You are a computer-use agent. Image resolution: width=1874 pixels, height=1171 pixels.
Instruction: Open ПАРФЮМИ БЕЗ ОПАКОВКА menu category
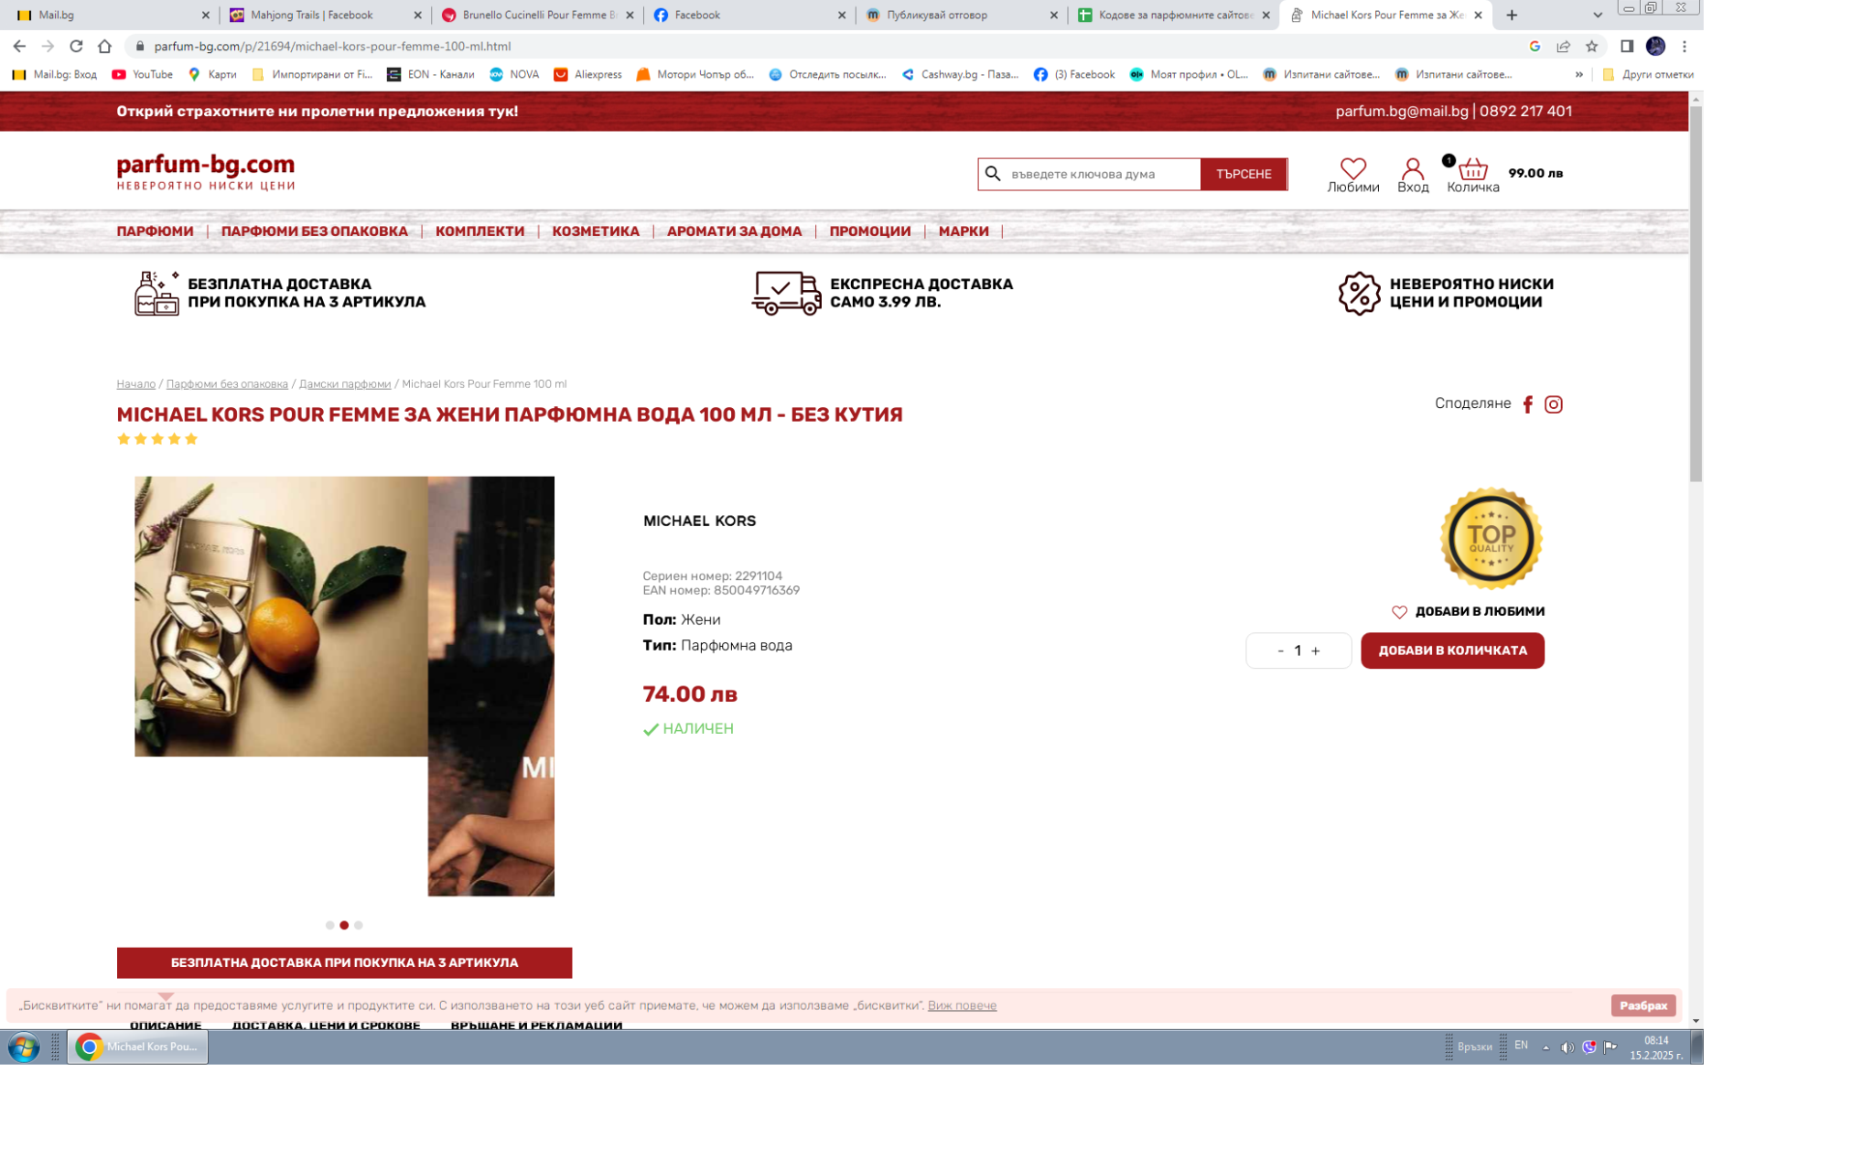pyautogui.click(x=314, y=231)
